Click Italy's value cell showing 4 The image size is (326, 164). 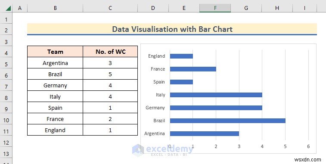pyautogui.click(x=110, y=96)
